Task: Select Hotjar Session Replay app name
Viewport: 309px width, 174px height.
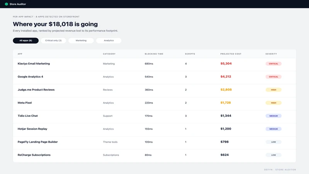Action: pos(32,129)
